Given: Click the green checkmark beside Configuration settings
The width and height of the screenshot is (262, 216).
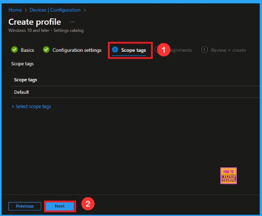Looking at the screenshot, I should [x=46, y=49].
